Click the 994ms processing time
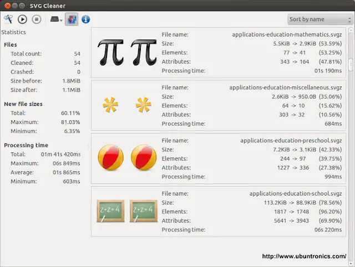The height and width of the screenshot is (267, 355). pyautogui.click(x=333, y=177)
